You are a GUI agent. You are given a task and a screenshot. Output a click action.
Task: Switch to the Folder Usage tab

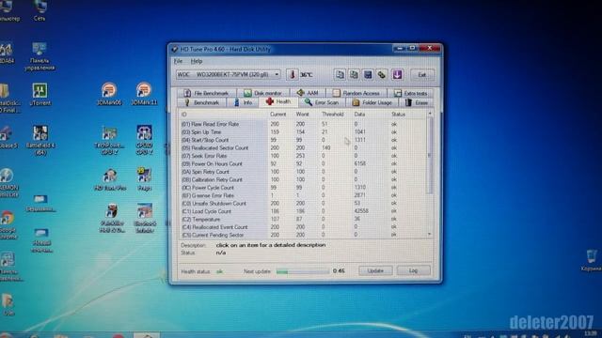[372, 102]
